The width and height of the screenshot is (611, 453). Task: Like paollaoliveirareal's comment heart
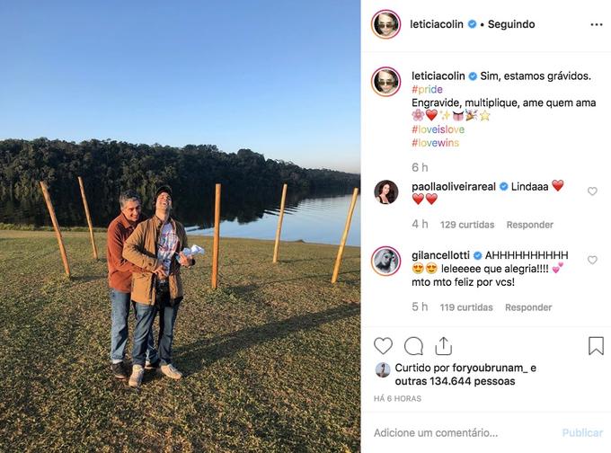point(592,191)
